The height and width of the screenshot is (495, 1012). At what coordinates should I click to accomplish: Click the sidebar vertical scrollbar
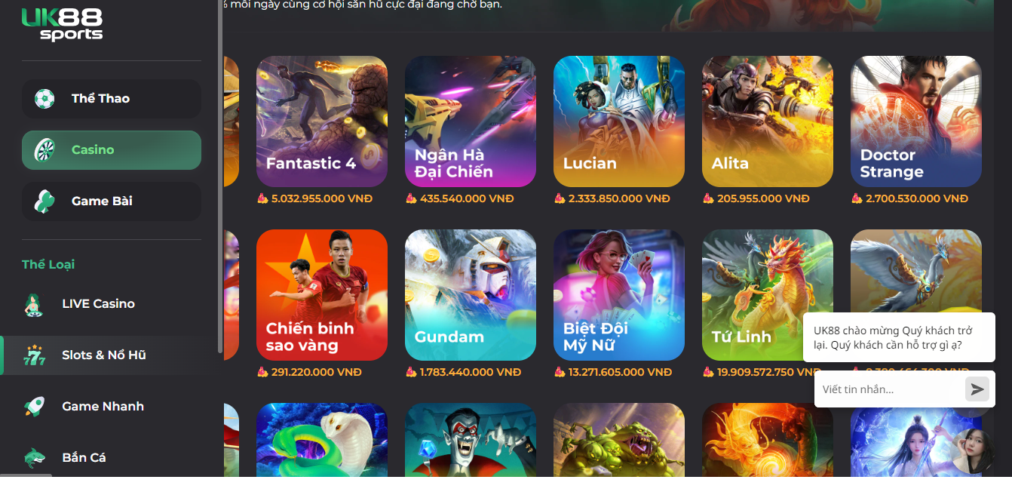tap(220, 177)
